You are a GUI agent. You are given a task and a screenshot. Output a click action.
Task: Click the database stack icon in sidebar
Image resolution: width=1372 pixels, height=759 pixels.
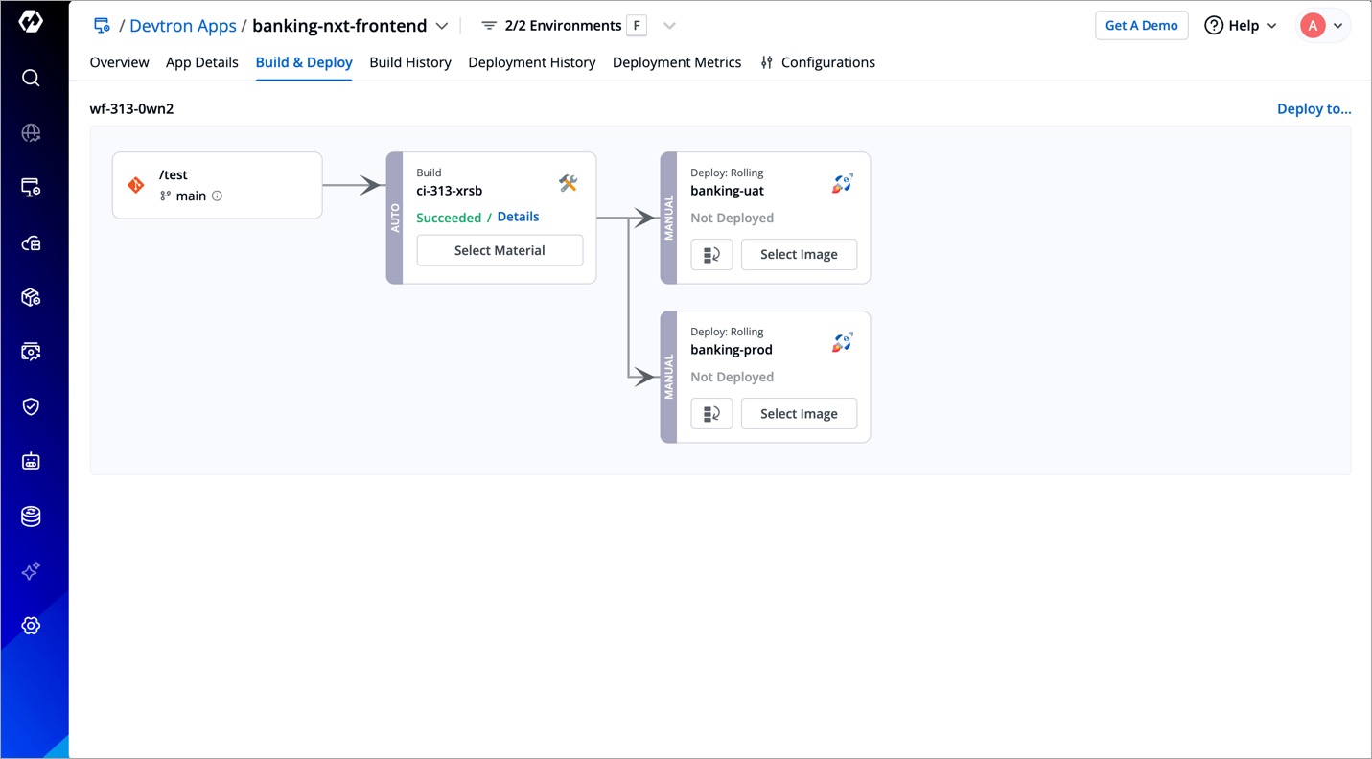pyautogui.click(x=31, y=517)
